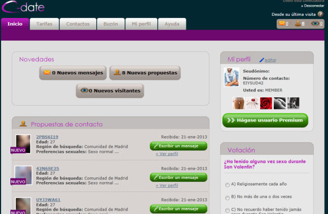The height and width of the screenshot is (214, 328).
Task: Click the person icon beside Propuestas de contacto
Action: tap(23, 124)
